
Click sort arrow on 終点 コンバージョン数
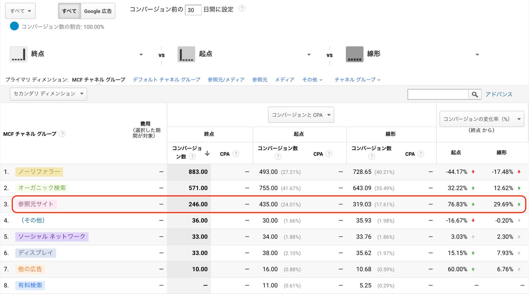coord(207,154)
